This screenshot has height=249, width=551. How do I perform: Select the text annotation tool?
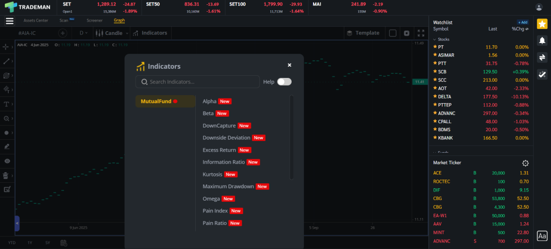(6, 104)
